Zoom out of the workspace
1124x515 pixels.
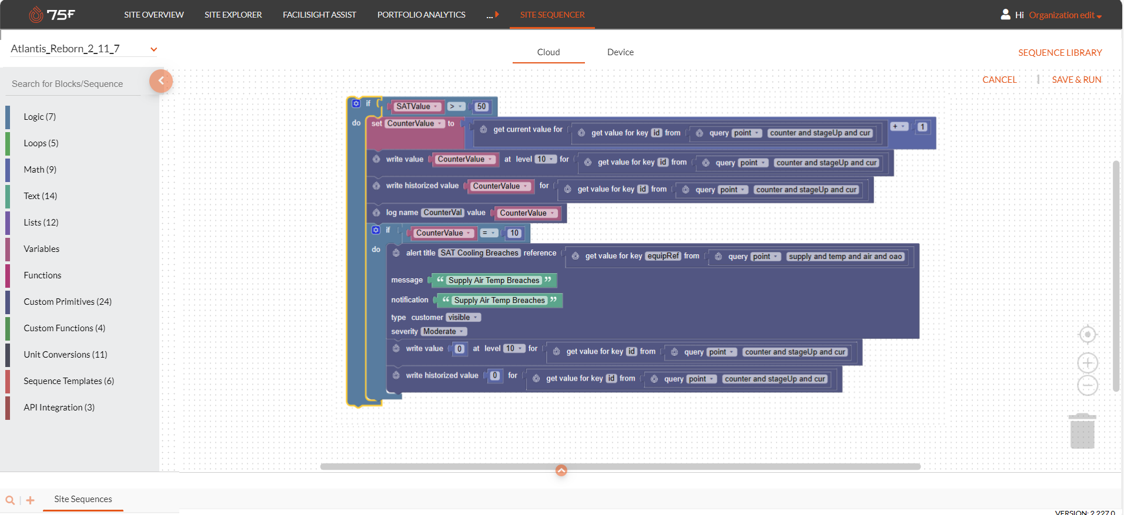coord(1088,385)
